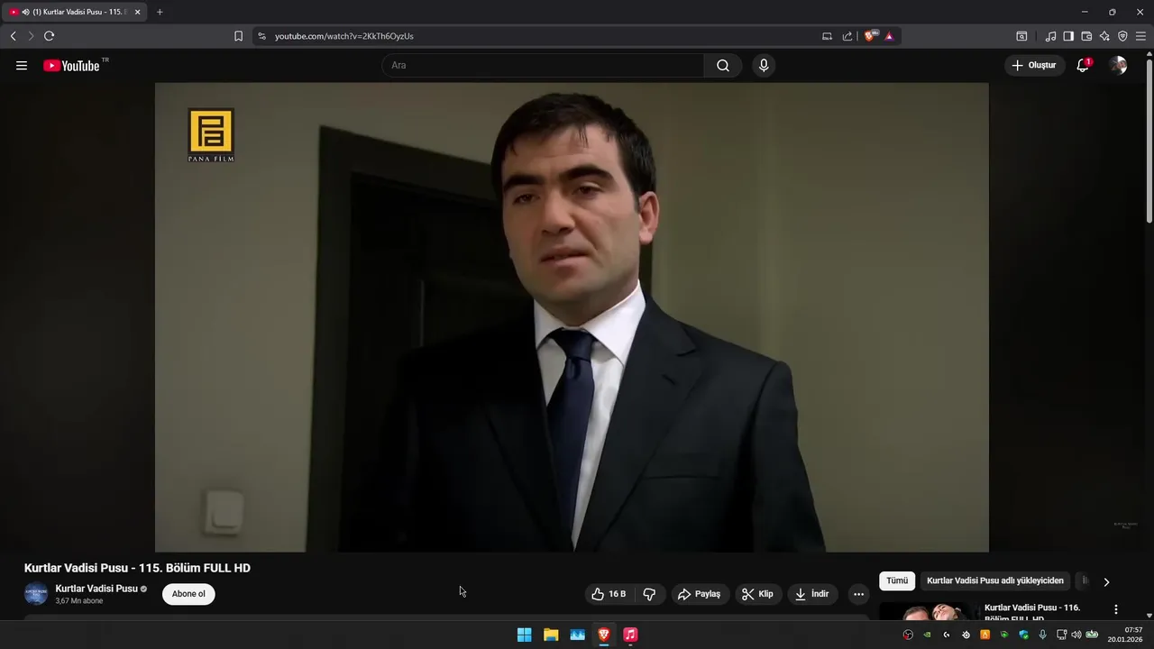Click the share icon in address bar

tap(847, 36)
